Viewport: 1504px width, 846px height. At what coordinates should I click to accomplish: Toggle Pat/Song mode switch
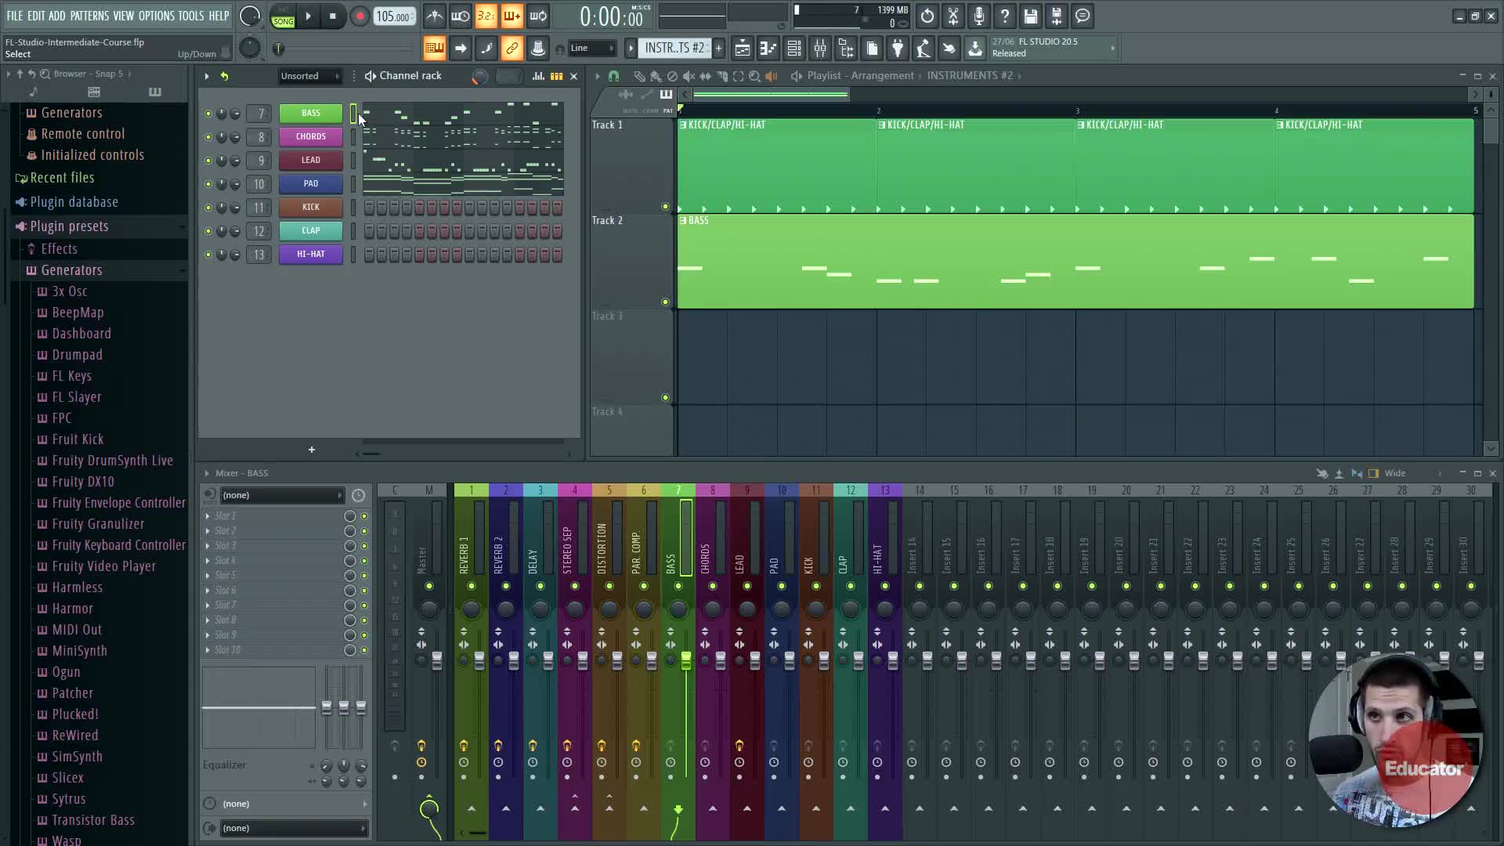[x=283, y=16]
